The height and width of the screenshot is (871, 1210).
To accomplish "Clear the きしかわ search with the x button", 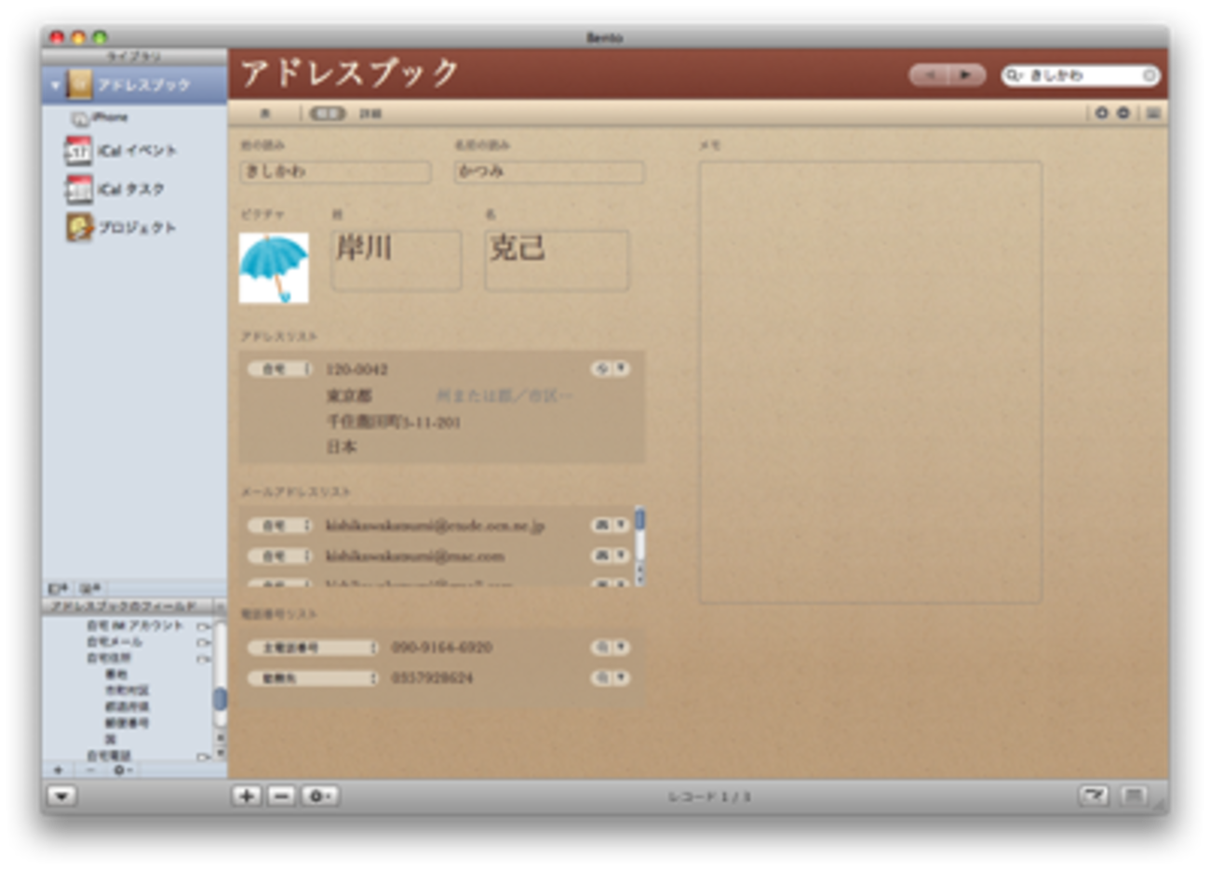I will 1149,75.
